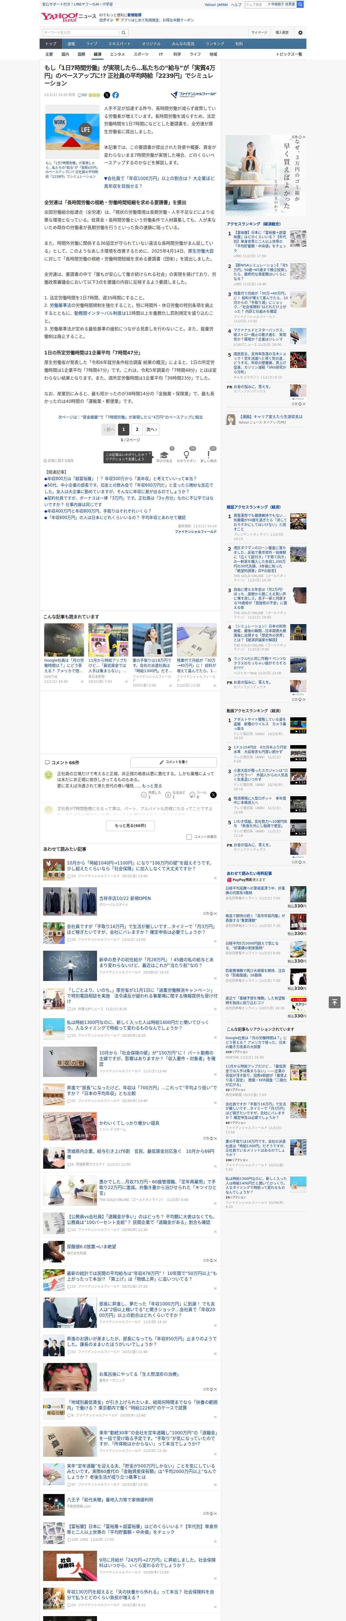
Task: Open the 速報 navigation tab
Action: coord(71,43)
